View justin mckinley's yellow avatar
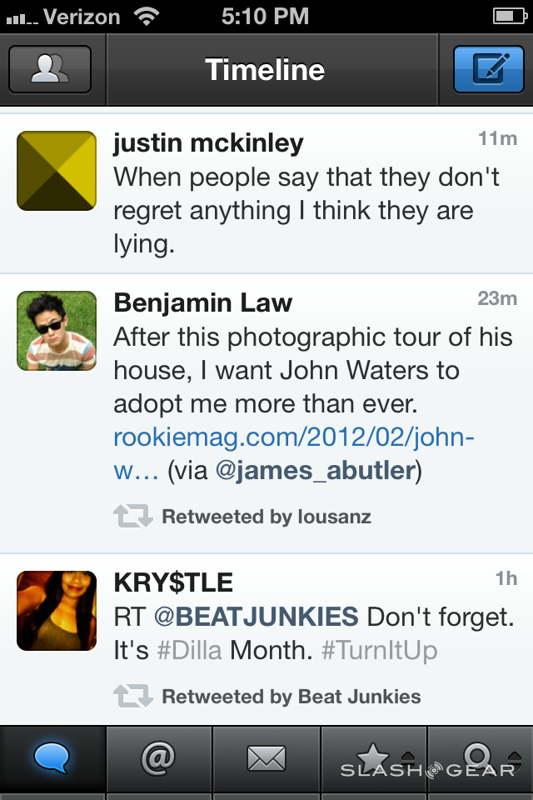The width and height of the screenshot is (533, 800). tap(57, 171)
